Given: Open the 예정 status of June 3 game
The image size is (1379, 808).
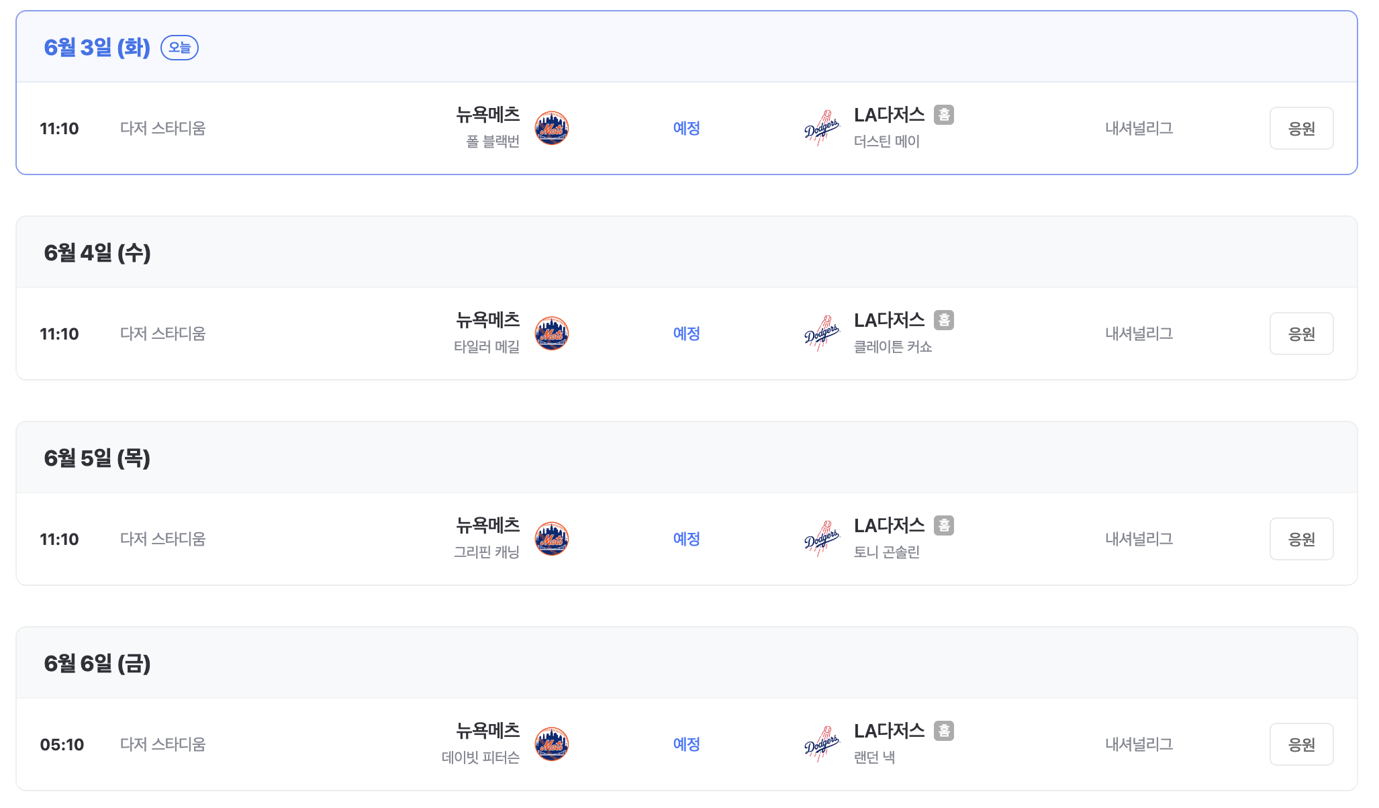Looking at the screenshot, I should 686,128.
